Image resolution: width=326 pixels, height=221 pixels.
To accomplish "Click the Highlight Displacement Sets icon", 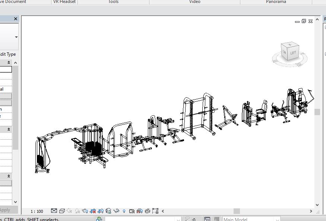I will [146, 211].
